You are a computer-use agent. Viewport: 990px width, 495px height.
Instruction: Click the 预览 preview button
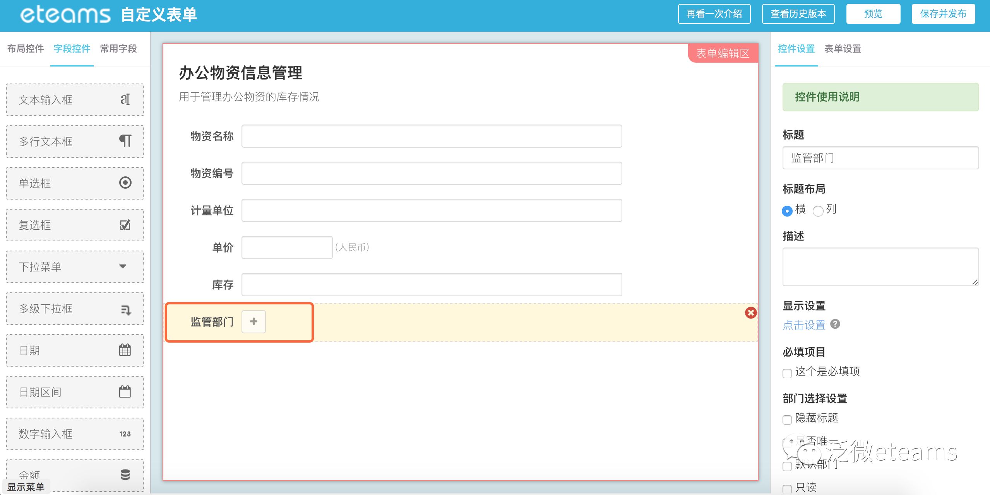(873, 14)
